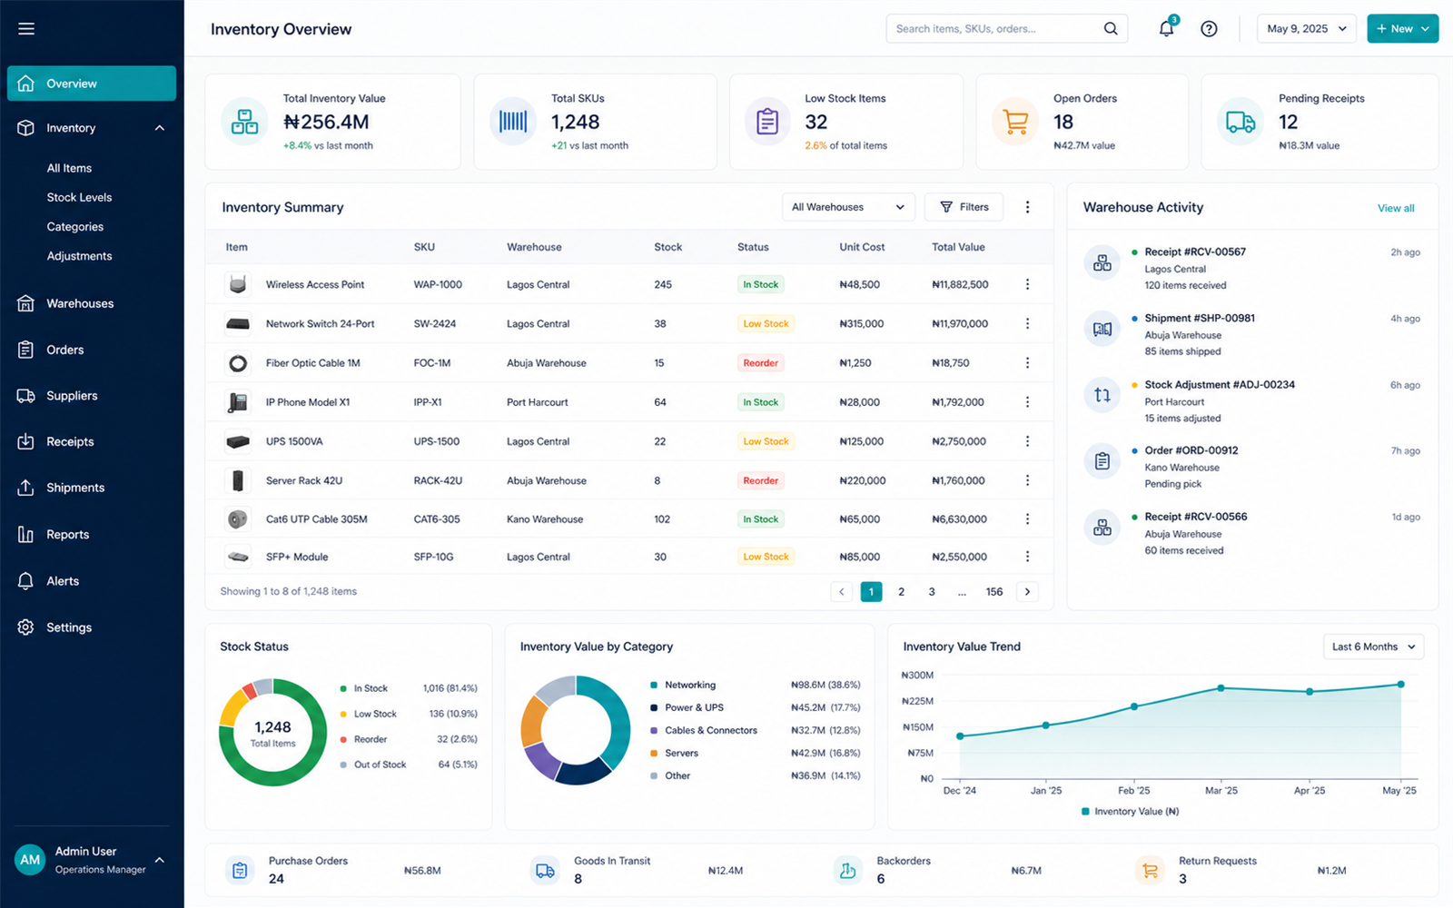This screenshot has width=1453, height=908.
Task: Click the Goods In Transit truck icon
Action: (x=545, y=871)
